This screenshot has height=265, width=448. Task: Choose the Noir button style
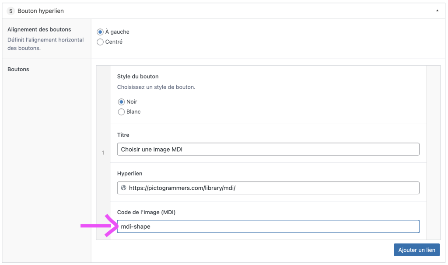pyautogui.click(x=121, y=102)
